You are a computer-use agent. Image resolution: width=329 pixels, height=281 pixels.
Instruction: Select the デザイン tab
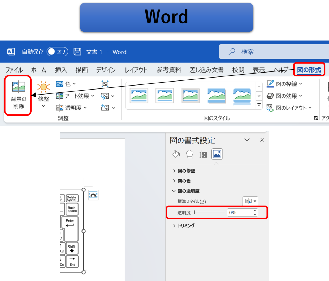click(x=106, y=70)
